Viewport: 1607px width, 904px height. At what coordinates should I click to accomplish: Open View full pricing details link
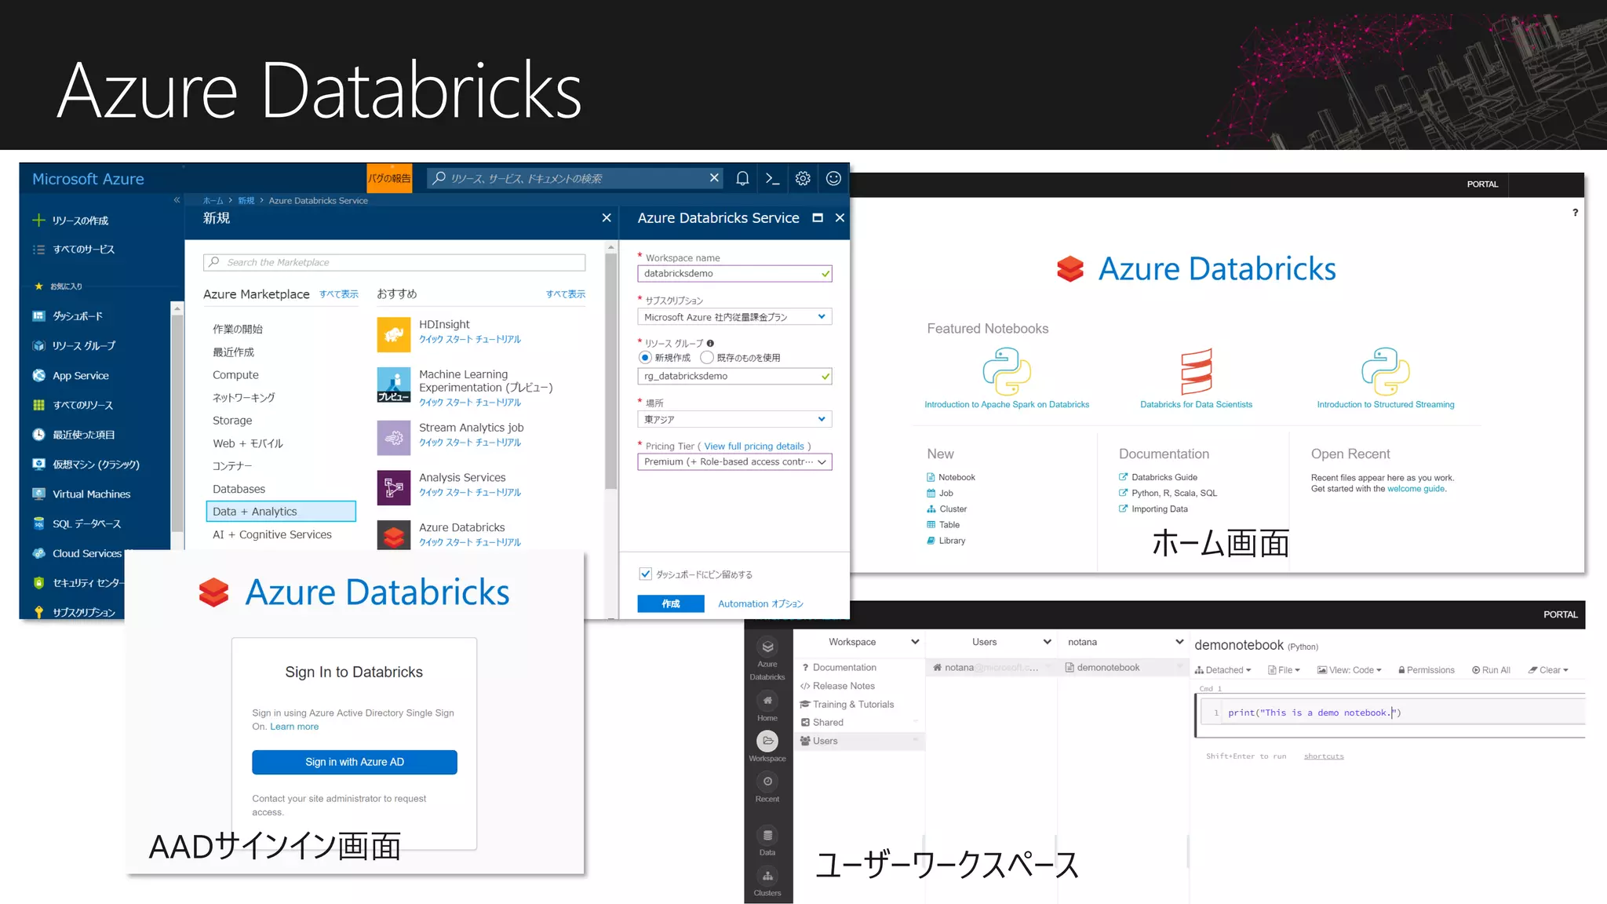[754, 446]
